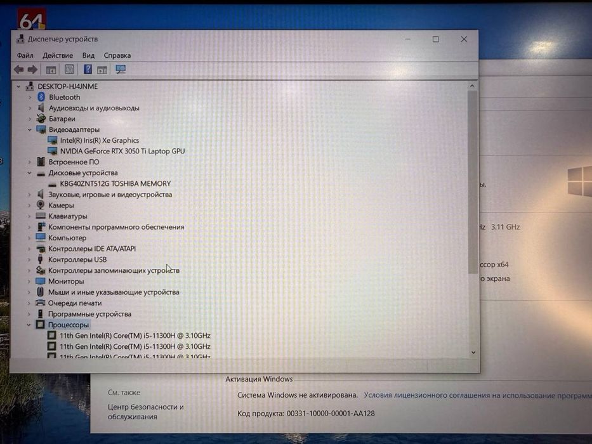Open the Вид menu
The image size is (592, 444).
tap(88, 56)
